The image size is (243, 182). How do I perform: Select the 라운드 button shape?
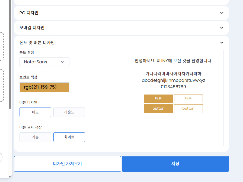[69, 112]
